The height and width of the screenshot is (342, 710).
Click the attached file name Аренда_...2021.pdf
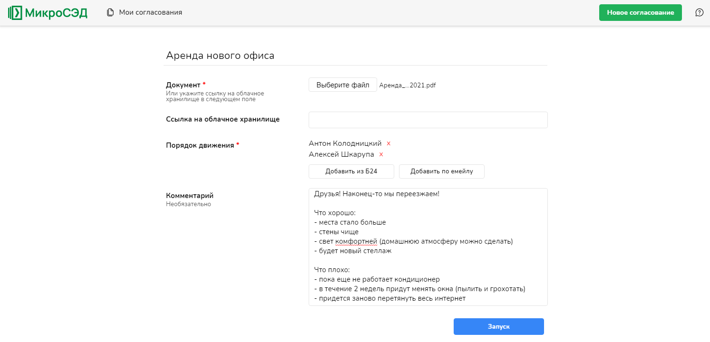click(x=407, y=85)
